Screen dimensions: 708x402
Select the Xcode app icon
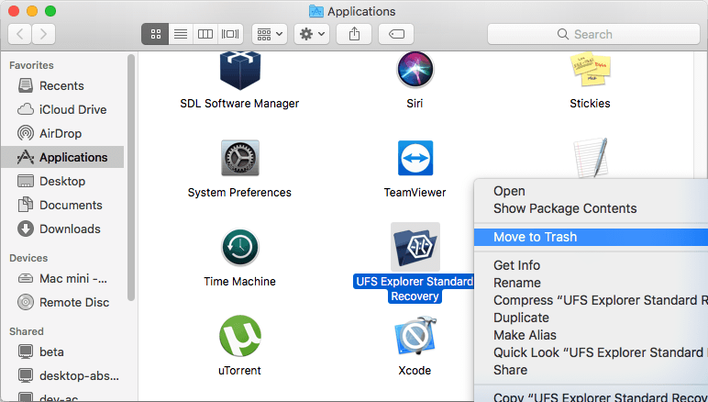415,336
